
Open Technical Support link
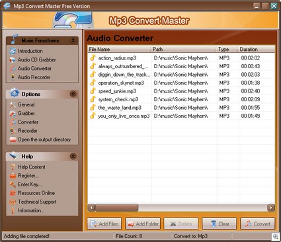click(37, 202)
